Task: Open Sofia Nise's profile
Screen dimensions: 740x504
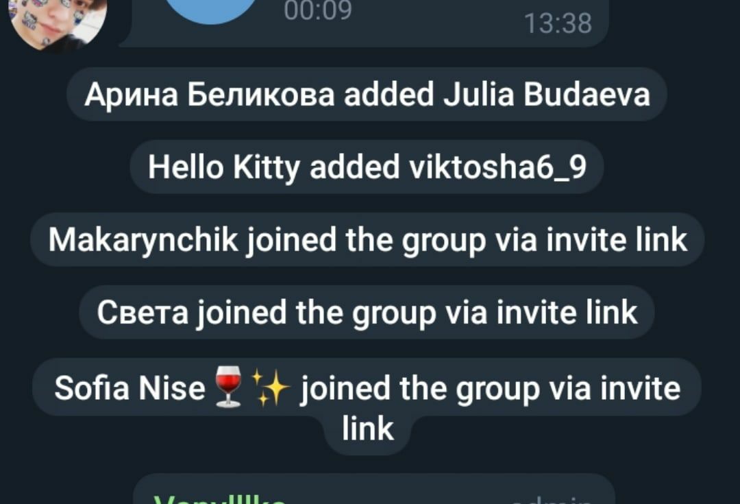Action: [129, 388]
